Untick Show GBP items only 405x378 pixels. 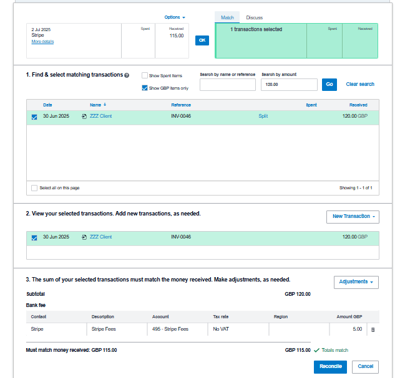point(145,88)
